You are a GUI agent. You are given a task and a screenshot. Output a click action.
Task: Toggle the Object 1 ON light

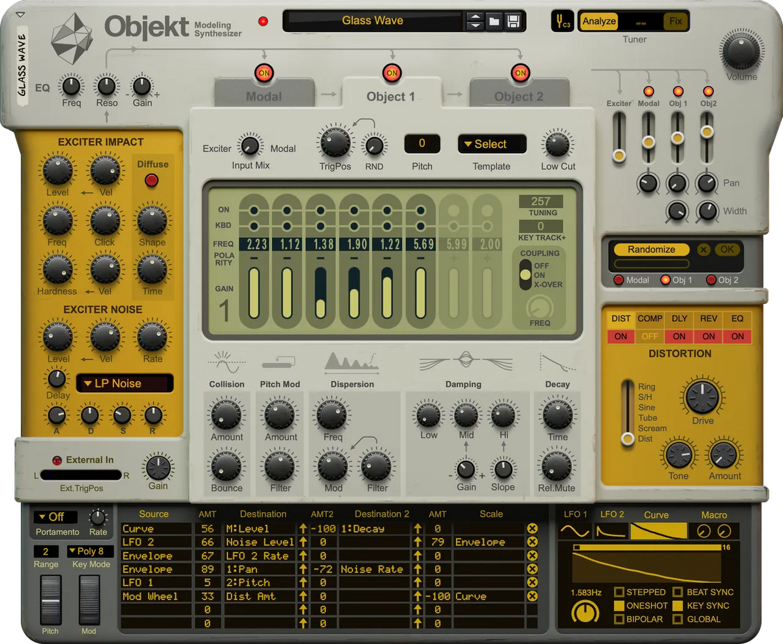click(391, 74)
